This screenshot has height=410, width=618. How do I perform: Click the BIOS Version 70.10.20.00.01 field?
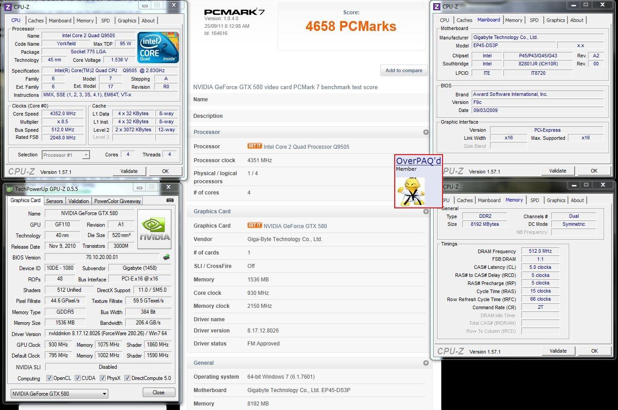102,257
